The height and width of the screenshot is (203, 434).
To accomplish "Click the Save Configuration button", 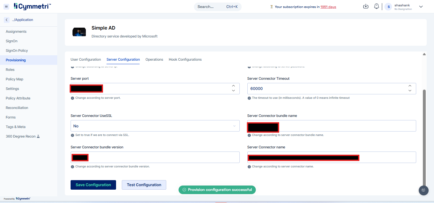I will (93, 185).
